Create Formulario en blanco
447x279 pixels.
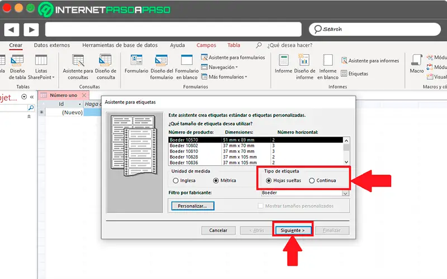187,67
